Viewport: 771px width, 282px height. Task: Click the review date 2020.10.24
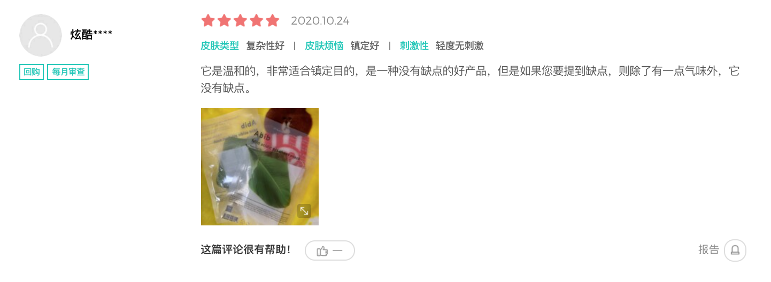[x=320, y=21]
